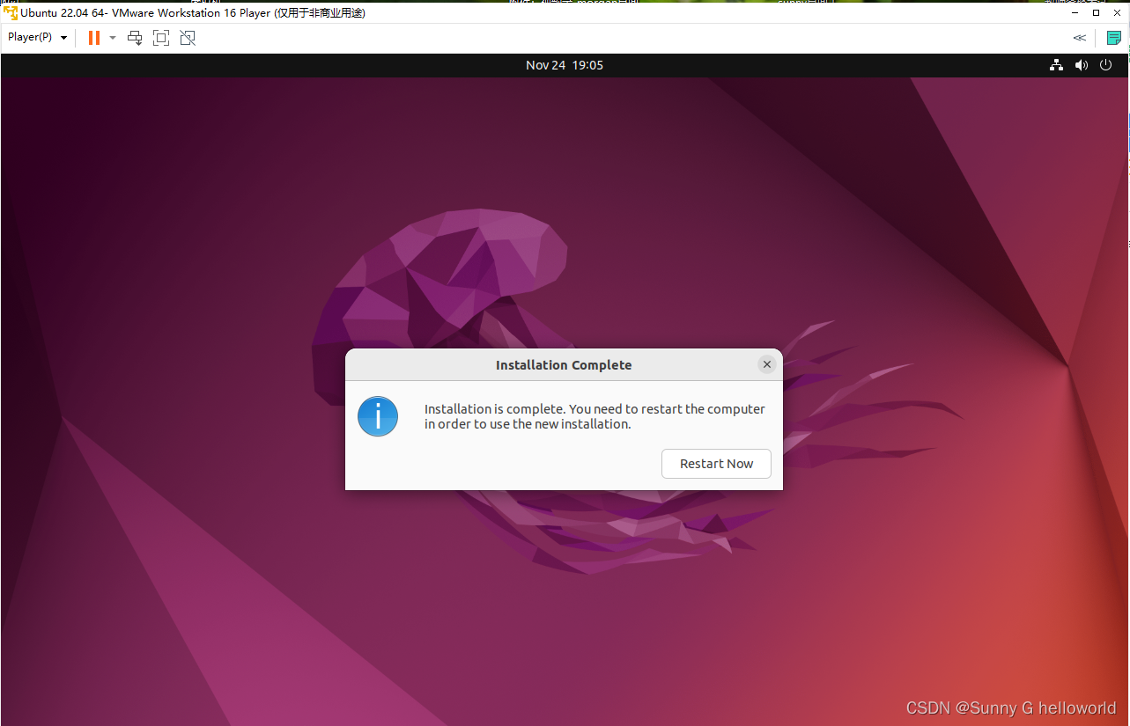Screen dimensions: 1130x726
Task: Open the dropdown arrow next to the suspend button
Action: click(112, 38)
